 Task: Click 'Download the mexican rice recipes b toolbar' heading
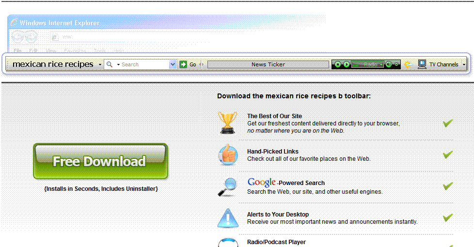(294, 96)
